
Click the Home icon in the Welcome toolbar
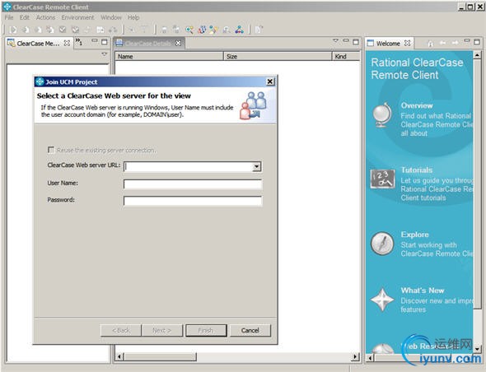[x=430, y=44]
